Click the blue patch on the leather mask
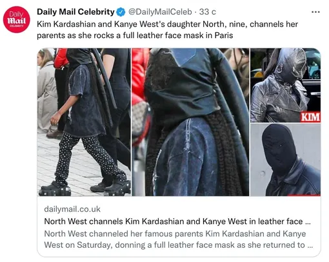 183,56
